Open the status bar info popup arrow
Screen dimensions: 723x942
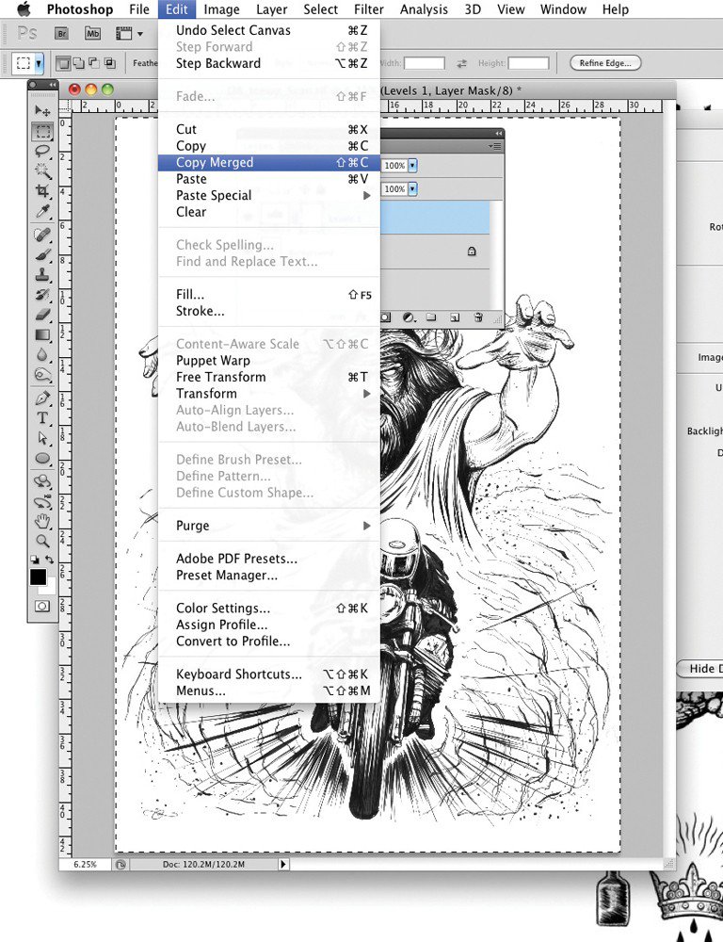point(282,864)
